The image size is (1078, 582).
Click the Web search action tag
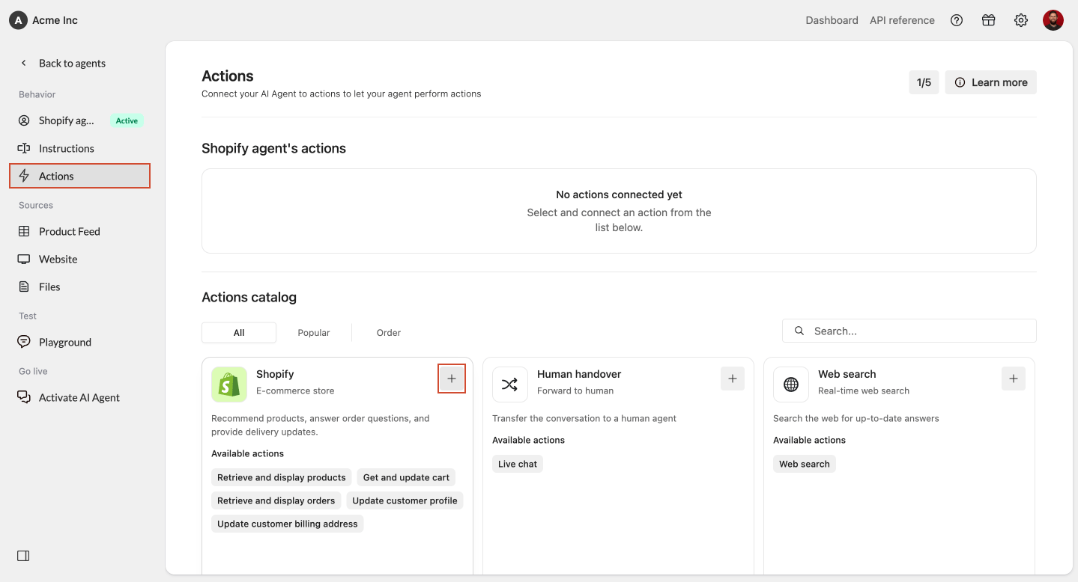point(805,464)
